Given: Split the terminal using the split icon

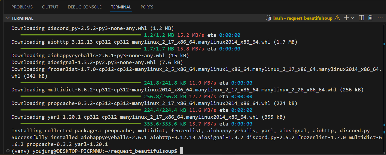Looking at the screenshot, I should click(361, 18).
